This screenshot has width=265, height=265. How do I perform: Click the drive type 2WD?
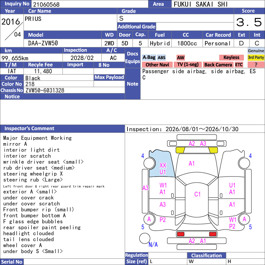tap(109, 43)
